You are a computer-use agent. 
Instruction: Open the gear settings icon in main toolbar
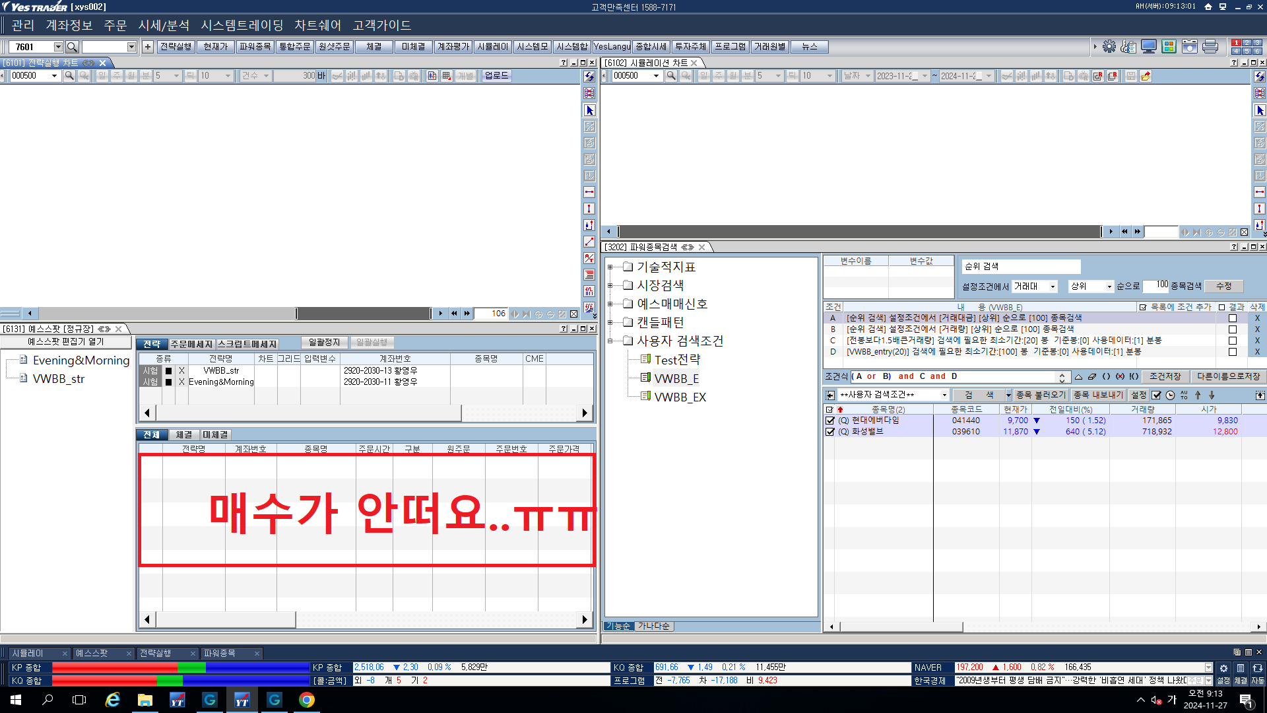[1109, 47]
